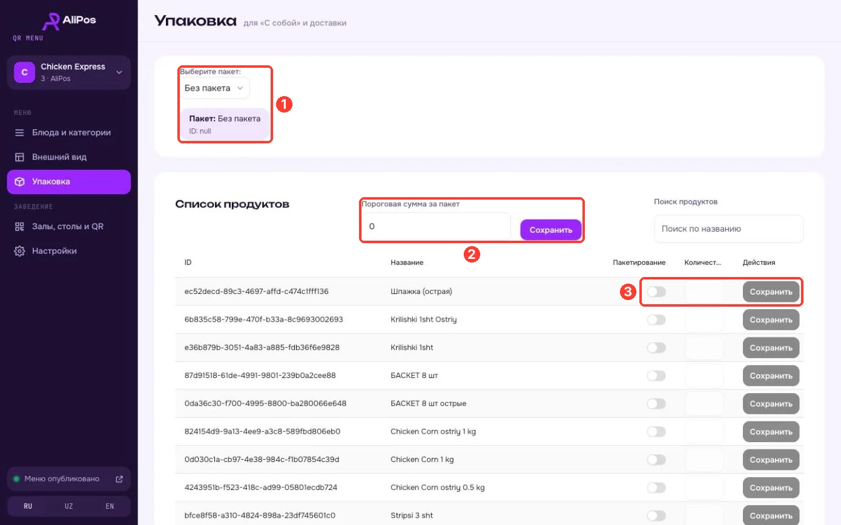Toggle packaging for Шпажка (острая)
Screen dimensions: 841x525
(x=656, y=292)
